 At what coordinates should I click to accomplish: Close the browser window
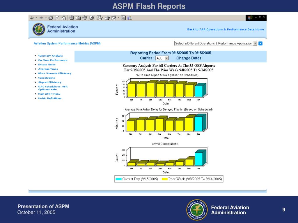pyautogui.click(x=264, y=17)
